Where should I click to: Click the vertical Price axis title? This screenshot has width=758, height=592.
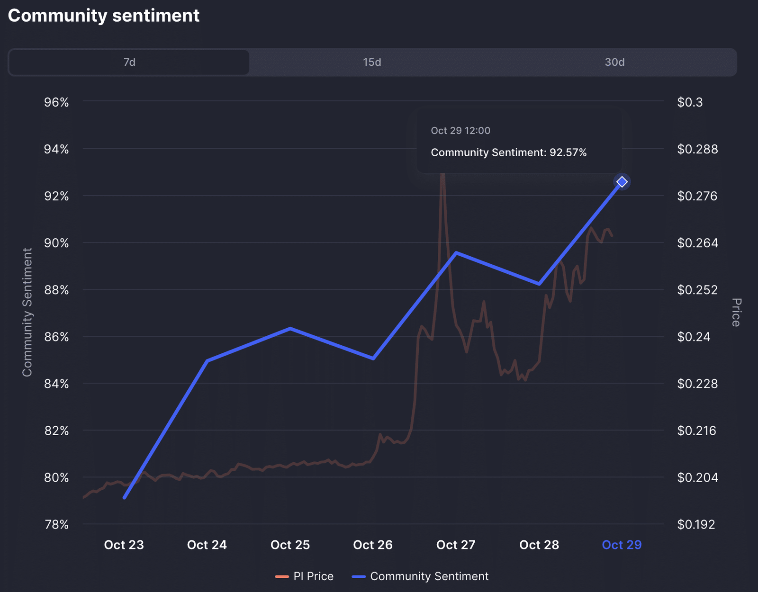coord(736,313)
